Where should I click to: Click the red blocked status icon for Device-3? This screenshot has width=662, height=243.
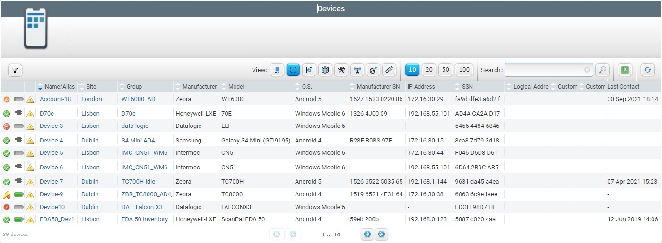[x=7, y=126]
